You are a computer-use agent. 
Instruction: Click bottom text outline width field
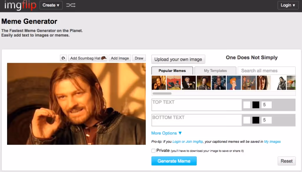(x=267, y=120)
